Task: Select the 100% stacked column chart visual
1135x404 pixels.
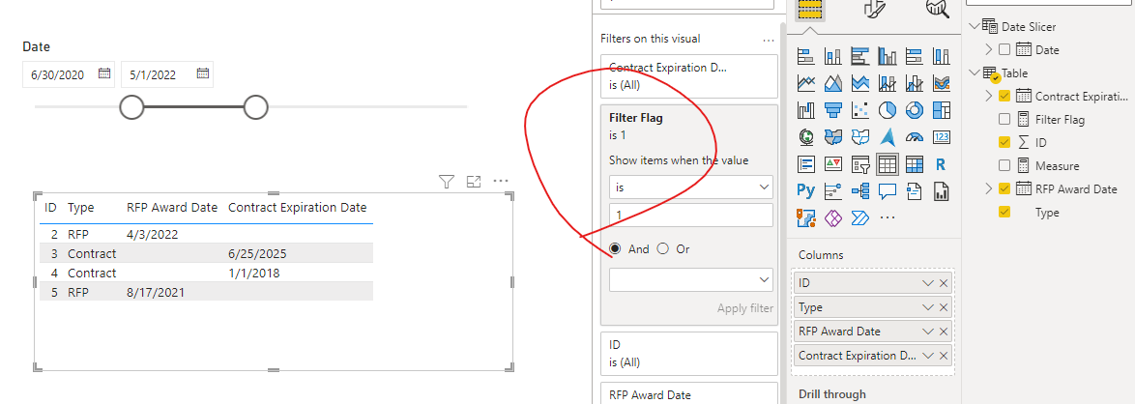Action: pyautogui.click(x=941, y=56)
